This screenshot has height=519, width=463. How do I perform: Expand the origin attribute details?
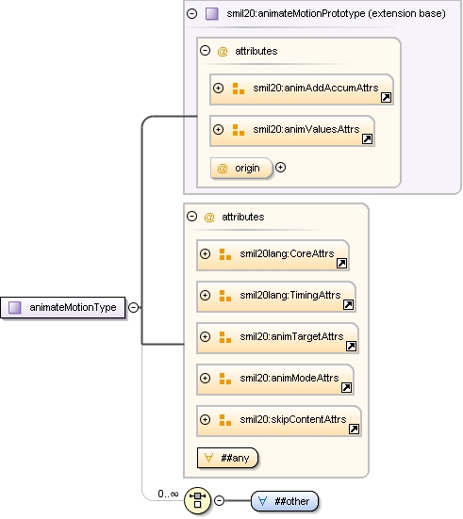[x=280, y=168]
